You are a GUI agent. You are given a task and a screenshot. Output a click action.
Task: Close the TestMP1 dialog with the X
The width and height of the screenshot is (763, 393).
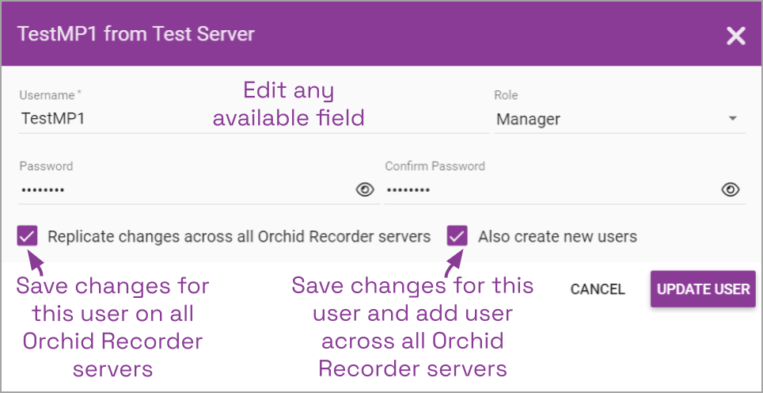[x=736, y=36]
